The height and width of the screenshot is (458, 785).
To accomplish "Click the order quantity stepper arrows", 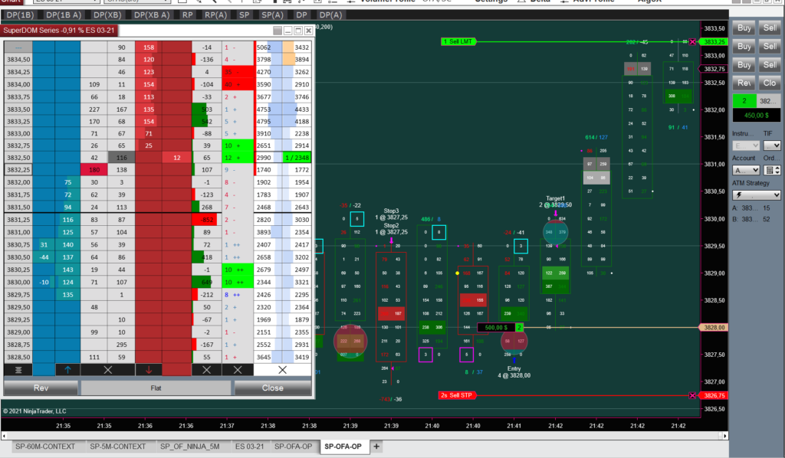I will (777, 171).
